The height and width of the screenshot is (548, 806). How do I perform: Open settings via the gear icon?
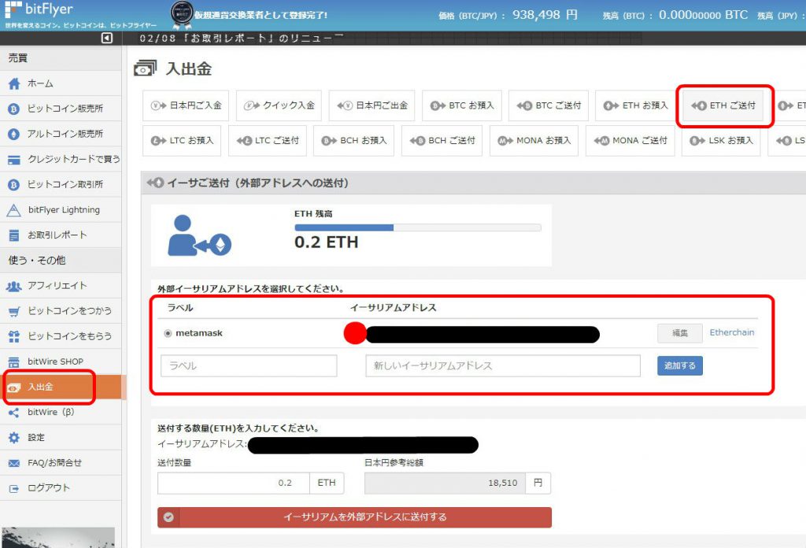point(13,438)
